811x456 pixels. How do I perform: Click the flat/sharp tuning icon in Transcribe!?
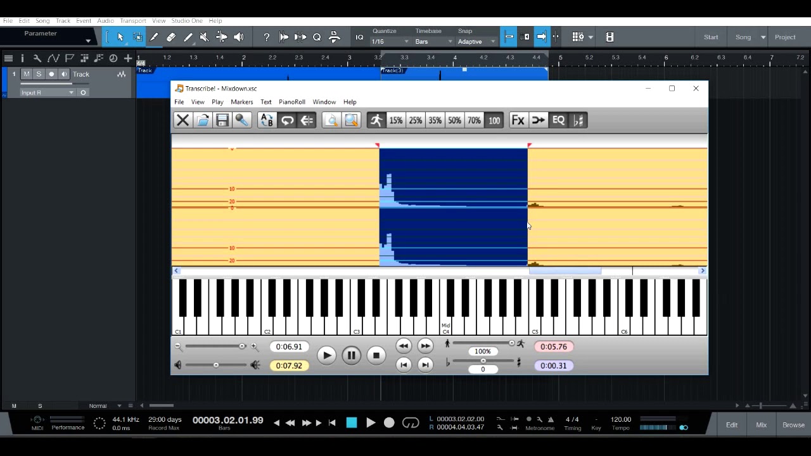pyautogui.click(x=578, y=120)
